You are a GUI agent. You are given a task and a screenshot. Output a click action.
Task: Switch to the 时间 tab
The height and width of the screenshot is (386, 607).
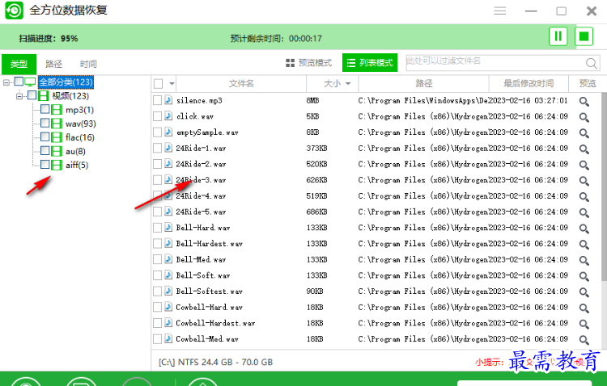(x=88, y=64)
